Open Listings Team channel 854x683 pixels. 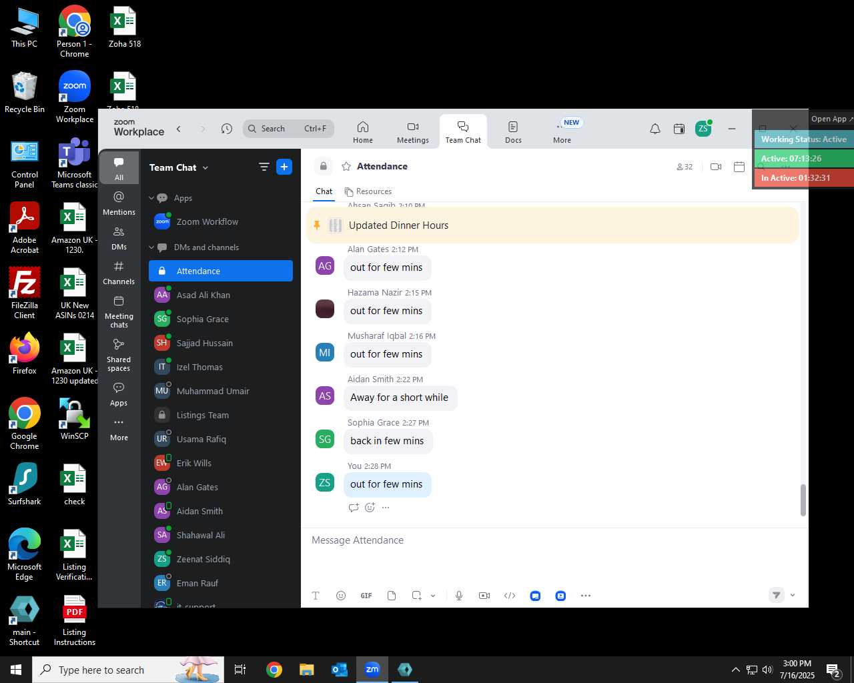tap(220, 416)
